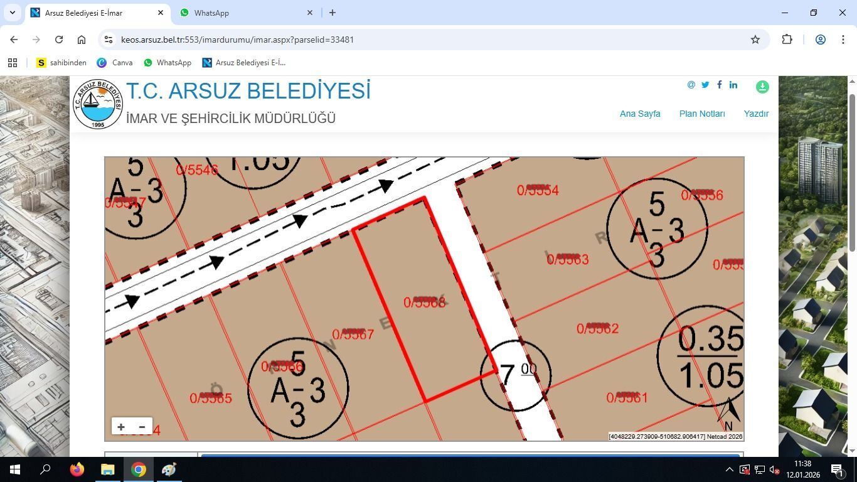Open the Facebook social icon
857x482 pixels.
(x=719, y=85)
